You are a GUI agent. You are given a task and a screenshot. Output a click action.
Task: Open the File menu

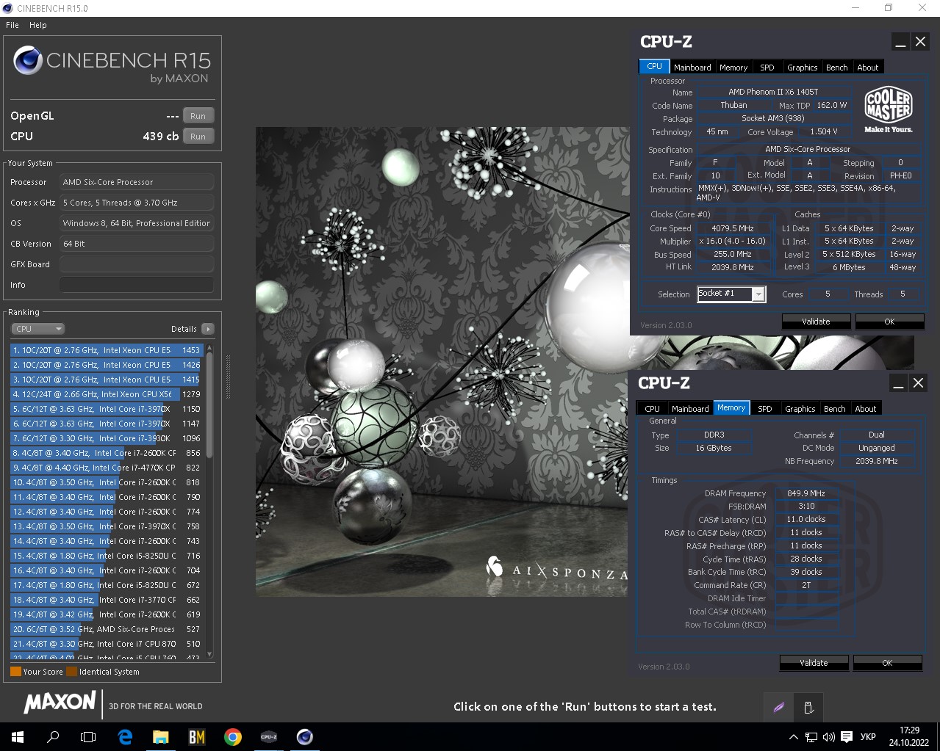pos(12,25)
